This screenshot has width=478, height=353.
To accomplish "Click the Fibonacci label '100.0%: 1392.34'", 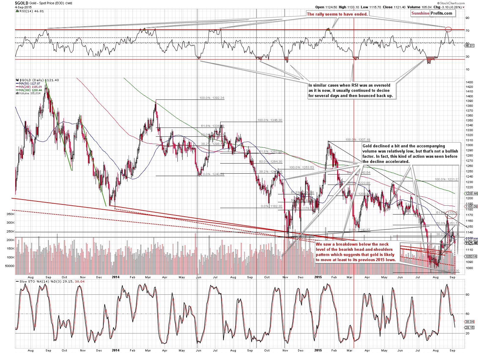I will tap(212, 98).
